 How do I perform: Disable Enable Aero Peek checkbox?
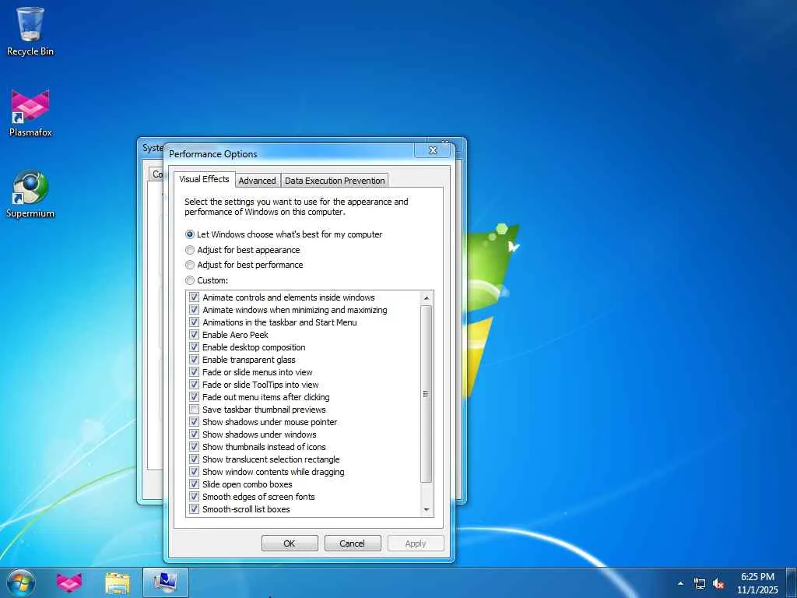coord(194,335)
